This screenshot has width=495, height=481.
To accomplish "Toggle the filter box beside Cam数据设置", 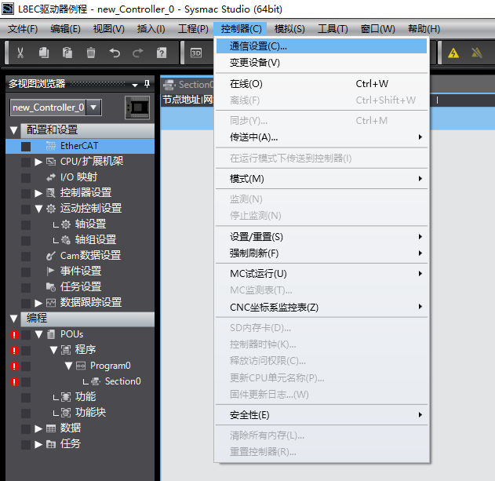I will tap(26, 256).
